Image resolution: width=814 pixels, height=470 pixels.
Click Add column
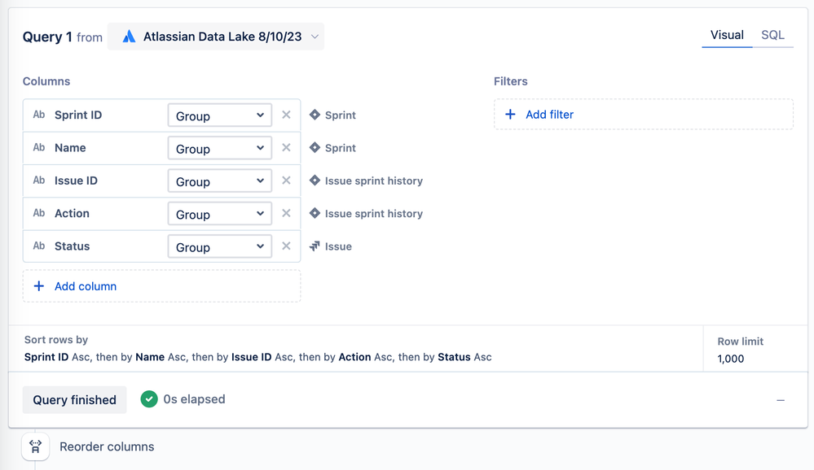tap(161, 286)
